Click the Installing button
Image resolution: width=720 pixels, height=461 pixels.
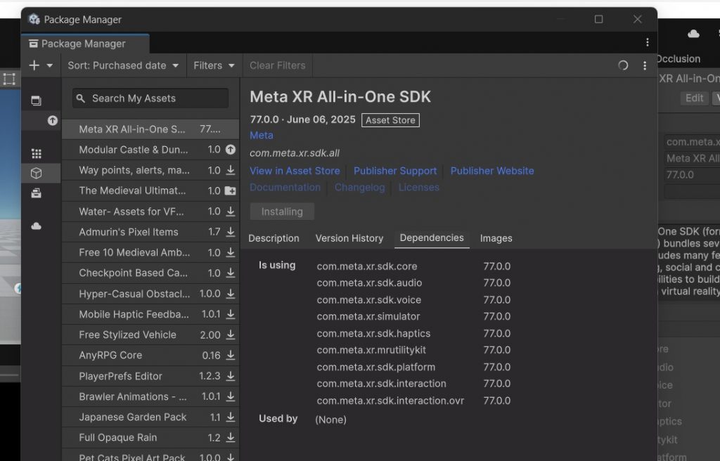coord(282,212)
